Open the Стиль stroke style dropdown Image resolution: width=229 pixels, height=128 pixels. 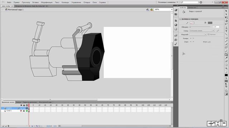[x=202, y=31]
